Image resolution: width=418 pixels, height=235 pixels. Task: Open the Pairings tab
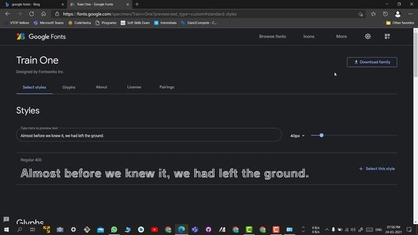[167, 87]
